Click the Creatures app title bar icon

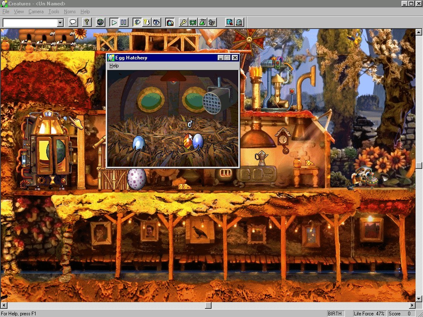4,3
